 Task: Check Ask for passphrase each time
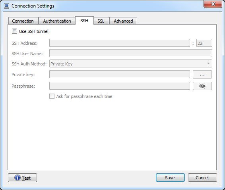tap(52, 96)
